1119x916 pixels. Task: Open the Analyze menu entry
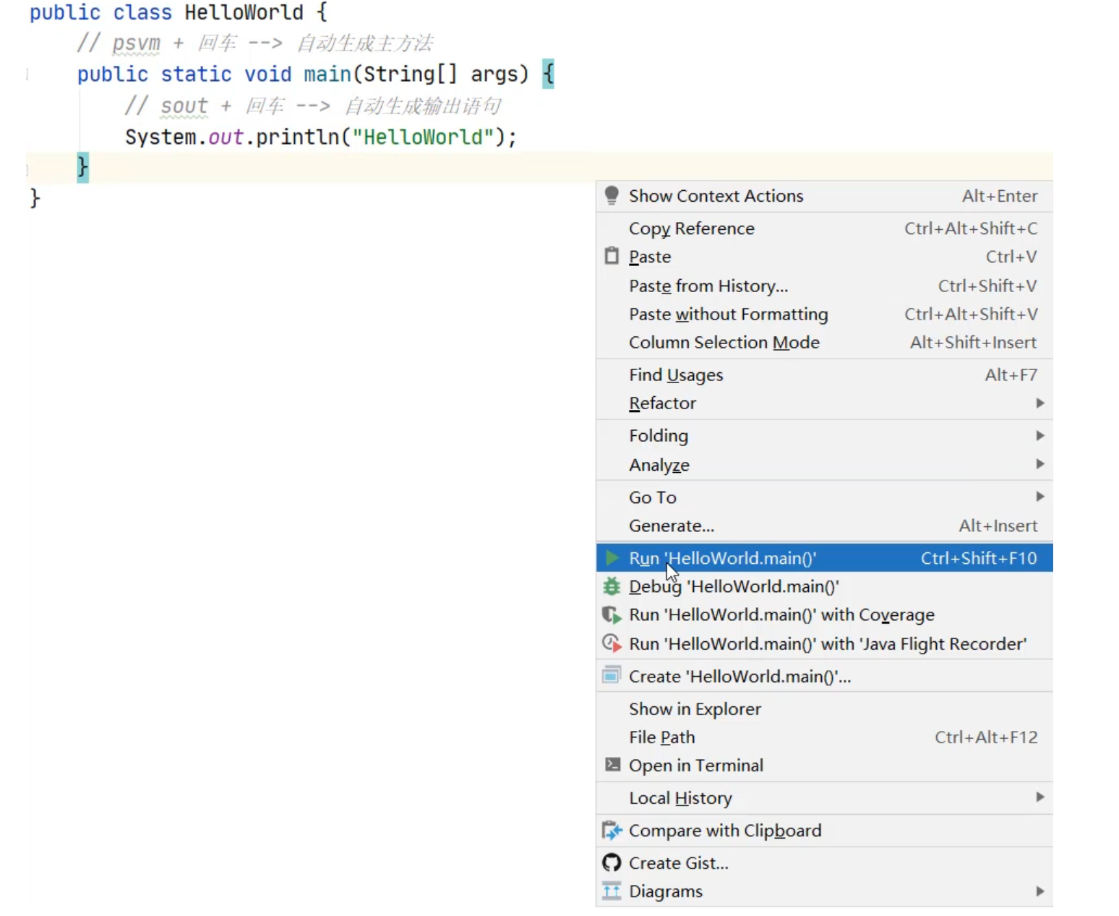[824, 464]
